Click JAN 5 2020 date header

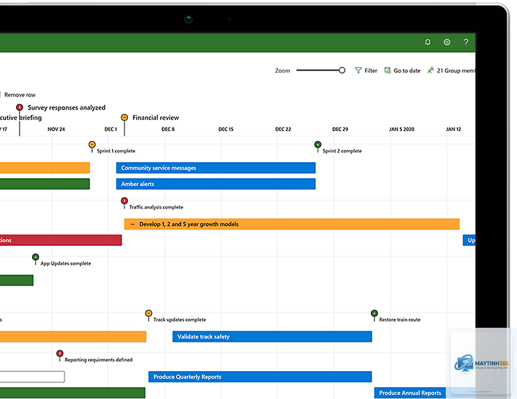(401, 129)
